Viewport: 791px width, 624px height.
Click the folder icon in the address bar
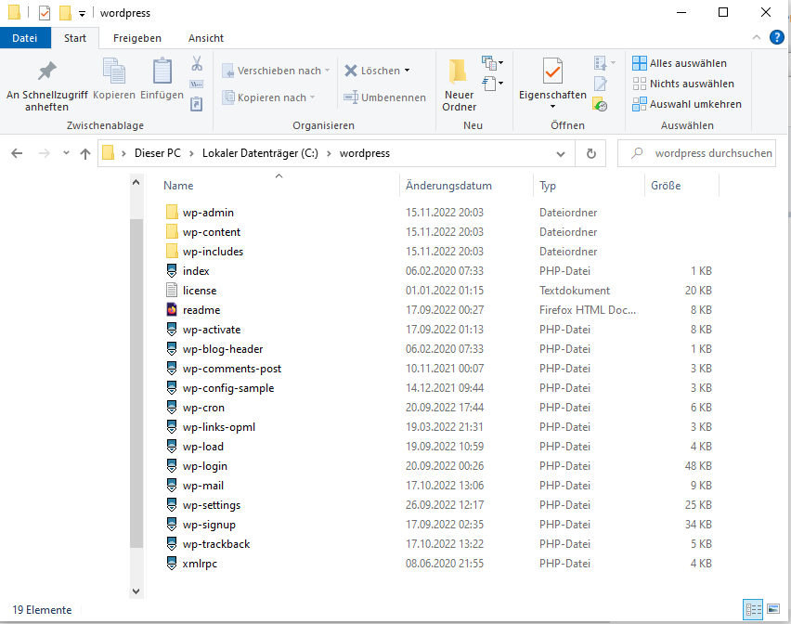point(108,153)
